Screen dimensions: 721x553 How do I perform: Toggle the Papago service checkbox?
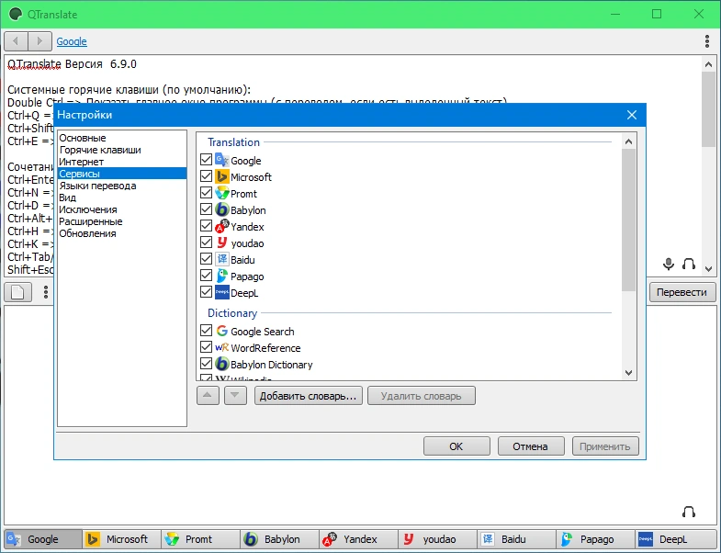coord(206,276)
